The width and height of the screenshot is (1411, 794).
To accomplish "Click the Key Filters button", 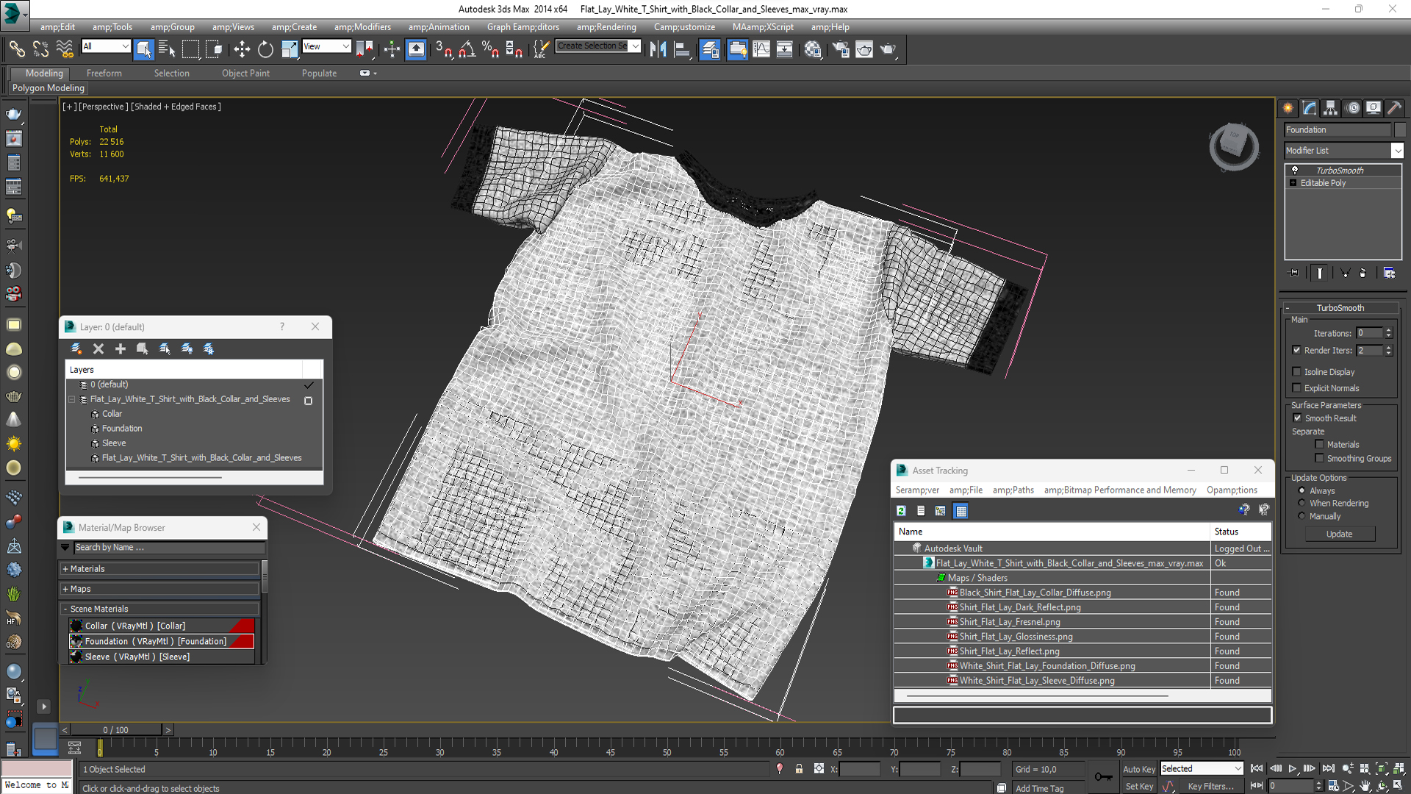I will tap(1210, 787).
